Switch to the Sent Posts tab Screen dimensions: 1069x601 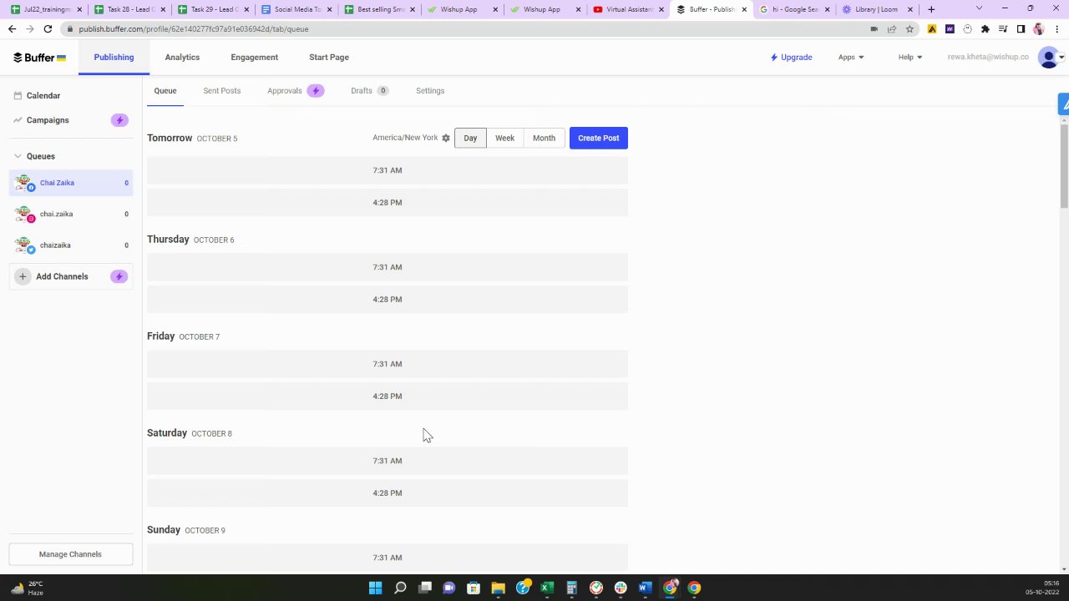tap(221, 91)
